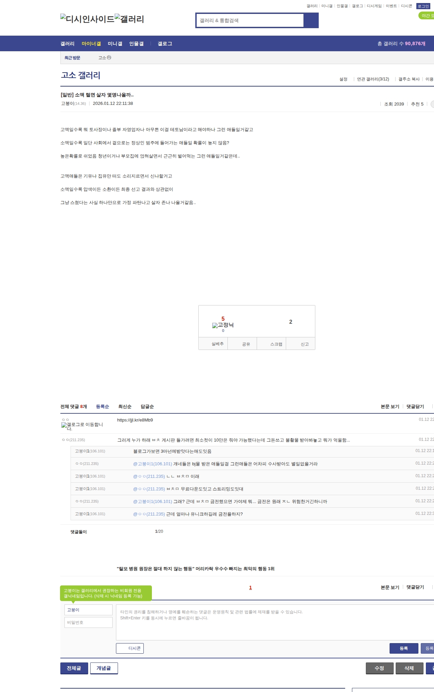Open the https://jjl.kr/e8Mb9 comment link
This screenshot has width=434, height=692.
(x=135, y=420)
